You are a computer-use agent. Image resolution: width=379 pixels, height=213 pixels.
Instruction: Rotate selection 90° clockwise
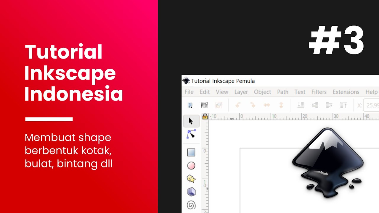pos(252,105)
